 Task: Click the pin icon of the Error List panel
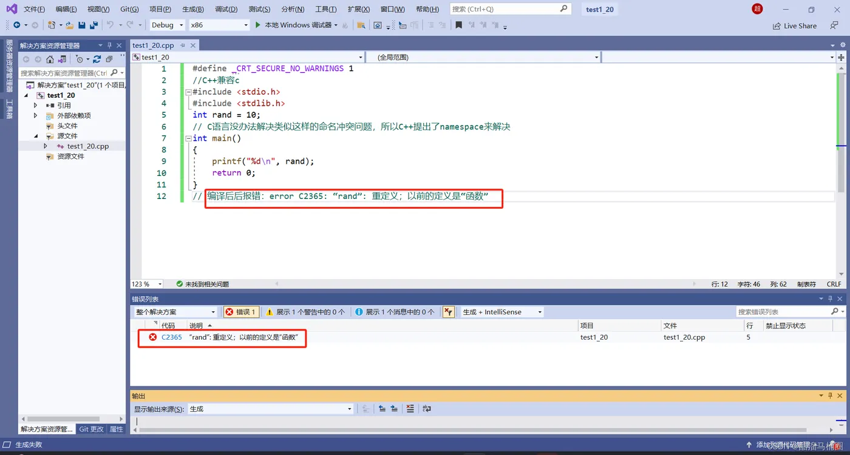coord(830,298)
